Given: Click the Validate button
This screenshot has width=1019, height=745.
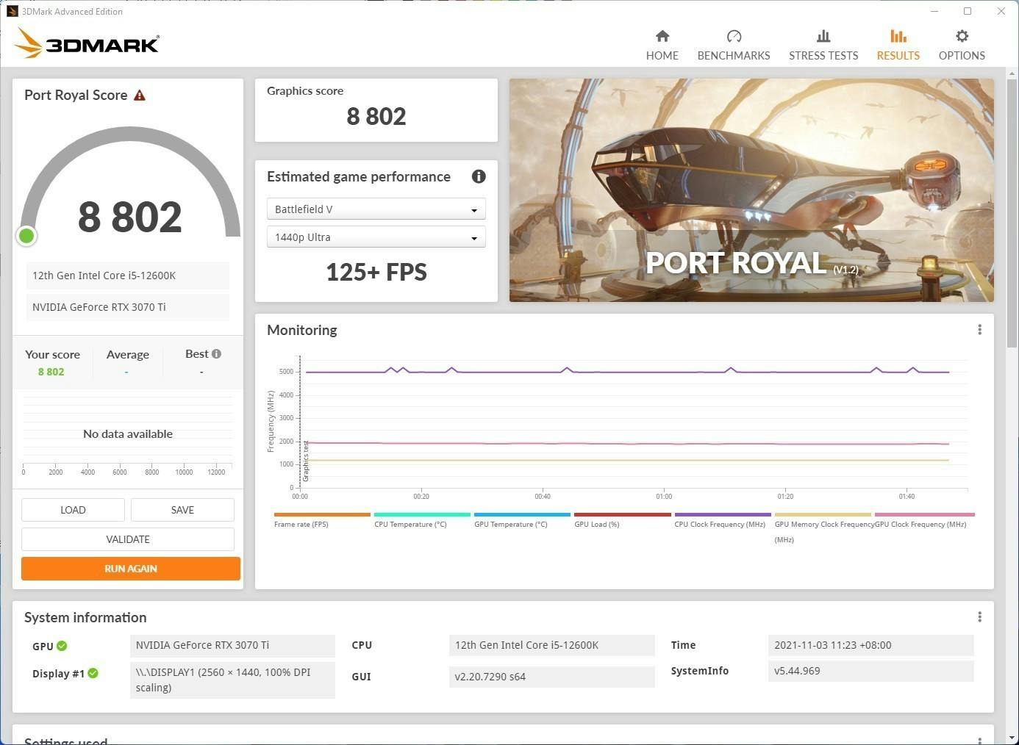Looking at the screenshot, I should (x=128, y=539).
